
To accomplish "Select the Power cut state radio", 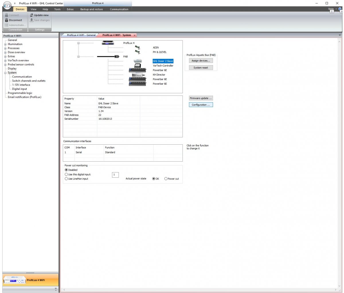I will pos(166,179).
